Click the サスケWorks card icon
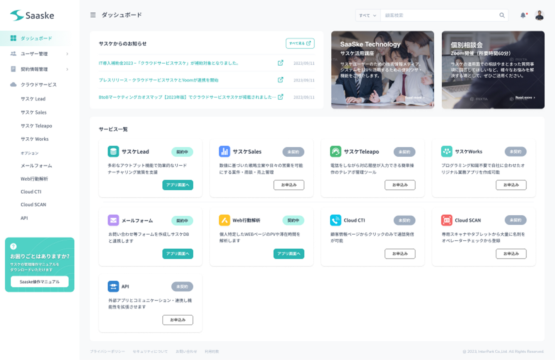Screen dimensions: 555x360 (x=447, y=152)
